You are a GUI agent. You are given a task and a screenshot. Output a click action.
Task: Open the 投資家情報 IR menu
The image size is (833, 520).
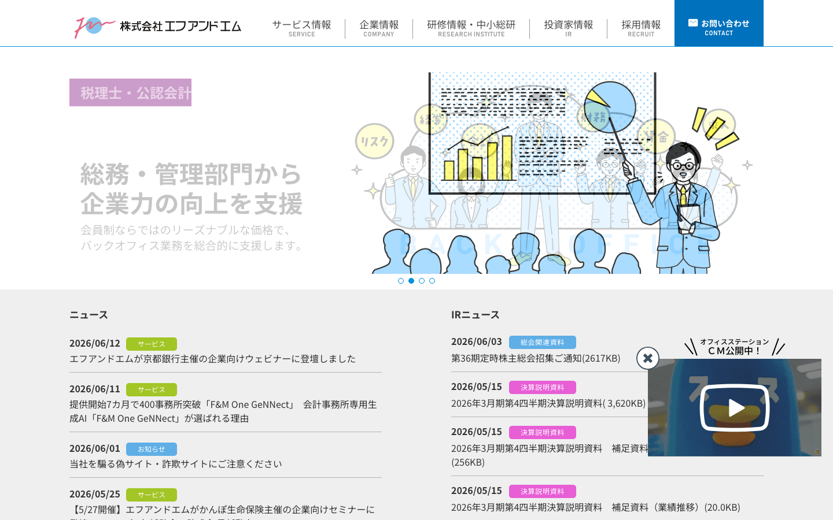(569, 28)
